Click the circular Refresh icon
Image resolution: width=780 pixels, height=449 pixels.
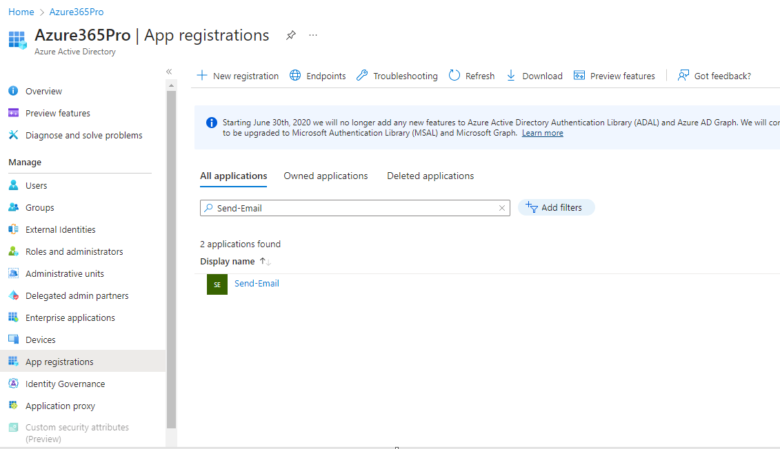454,76
